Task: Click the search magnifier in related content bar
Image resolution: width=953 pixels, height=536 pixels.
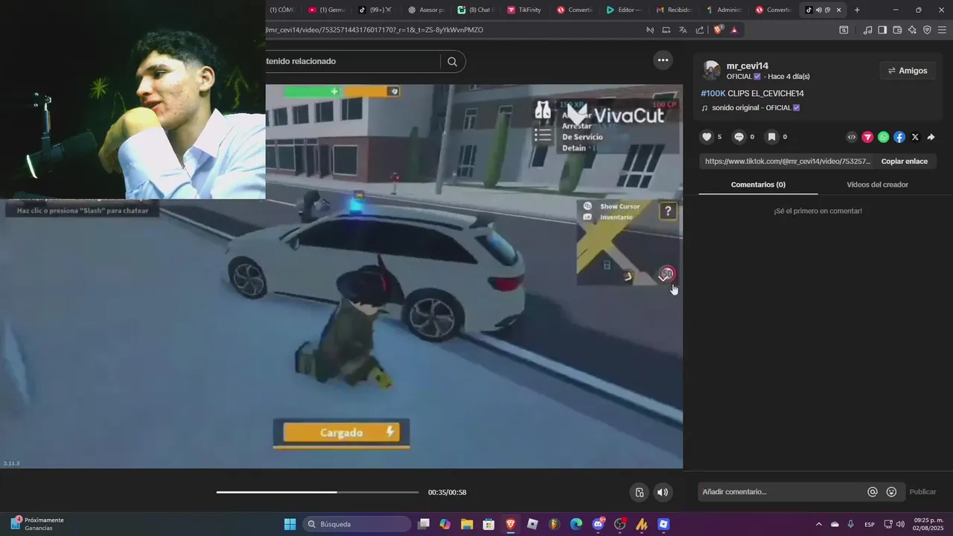Action: tap(452, 62)
